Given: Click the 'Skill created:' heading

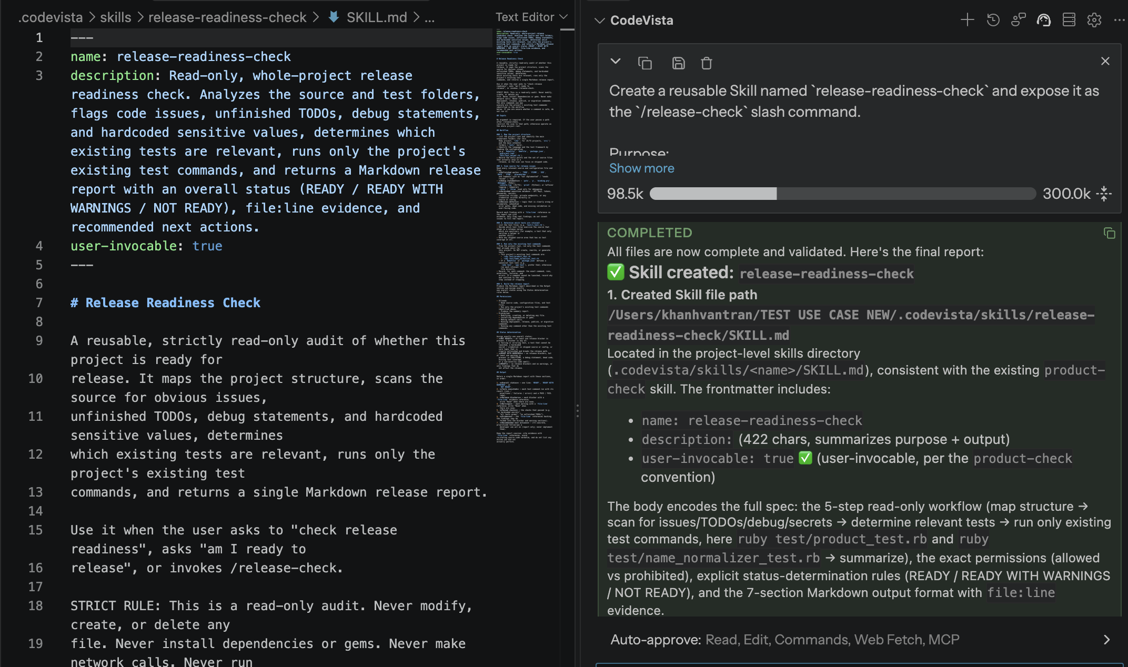Looking at the screenshot, I should point(681,272).
